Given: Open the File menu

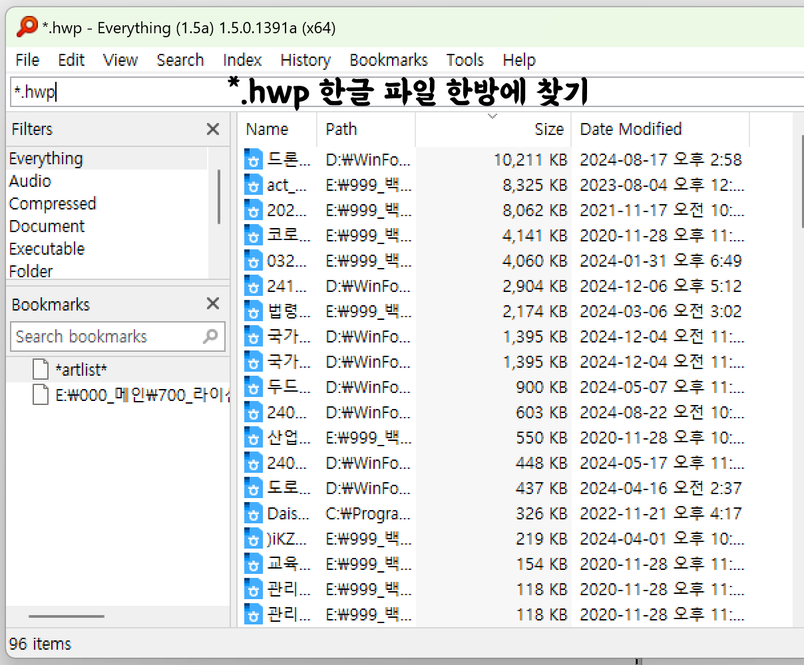Looking at the screenshot, I should coord(27,61).
